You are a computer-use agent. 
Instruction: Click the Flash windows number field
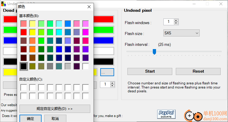[169, 22]
